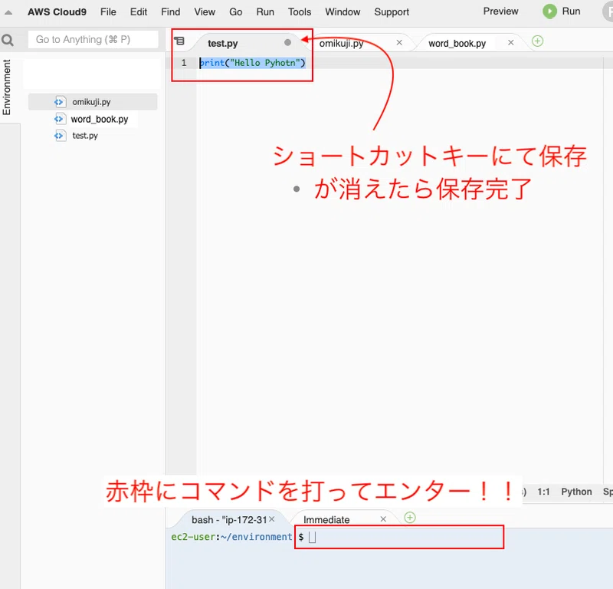Viewport: 613px width, 589px height.
Task: Click in the terminal prompt after $
Action: click(x=399, y=537)
